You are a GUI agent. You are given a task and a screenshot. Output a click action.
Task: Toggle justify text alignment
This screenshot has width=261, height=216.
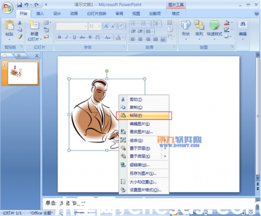tap(156, 40)
